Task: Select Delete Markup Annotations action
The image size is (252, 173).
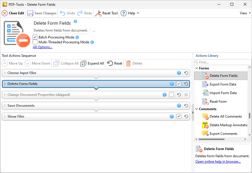Action: click(221, 125)
